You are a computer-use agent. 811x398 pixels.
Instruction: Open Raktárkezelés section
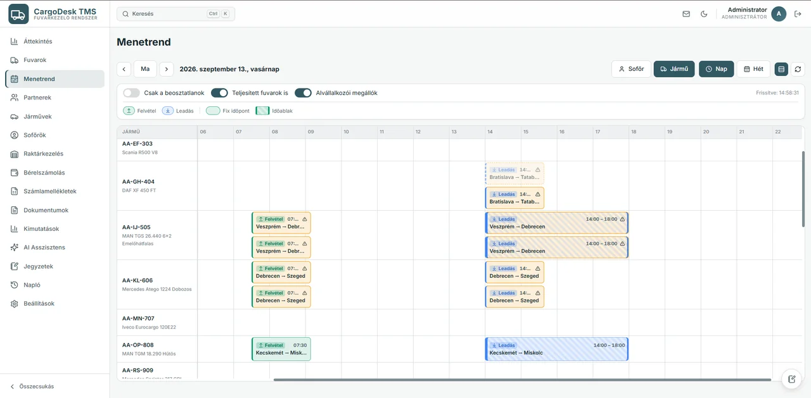[x=54, y=154]
